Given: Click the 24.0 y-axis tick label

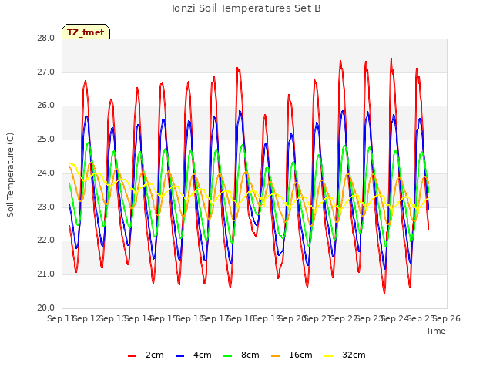Looking at the screenshot, I should [x=45, y=173].
